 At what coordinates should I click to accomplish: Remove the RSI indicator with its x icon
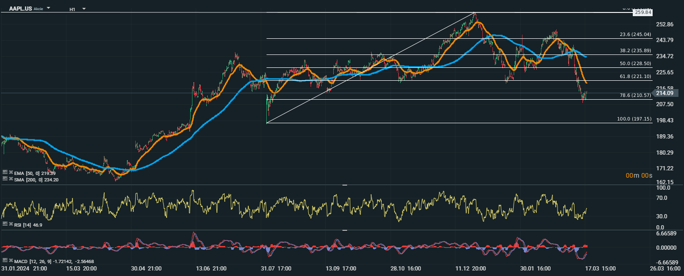point(11,223)
